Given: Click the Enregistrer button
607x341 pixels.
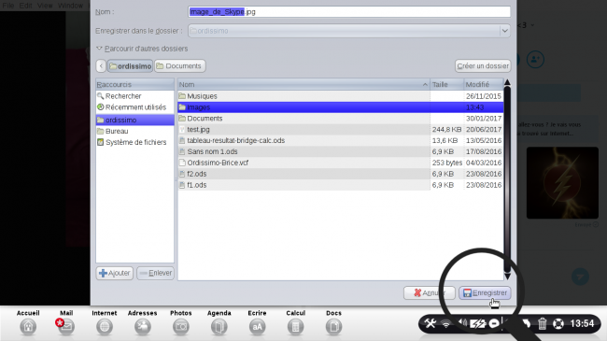Looking at the screenshot, I should (485, 293).
